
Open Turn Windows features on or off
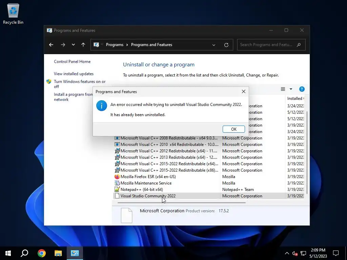point(80,84)
